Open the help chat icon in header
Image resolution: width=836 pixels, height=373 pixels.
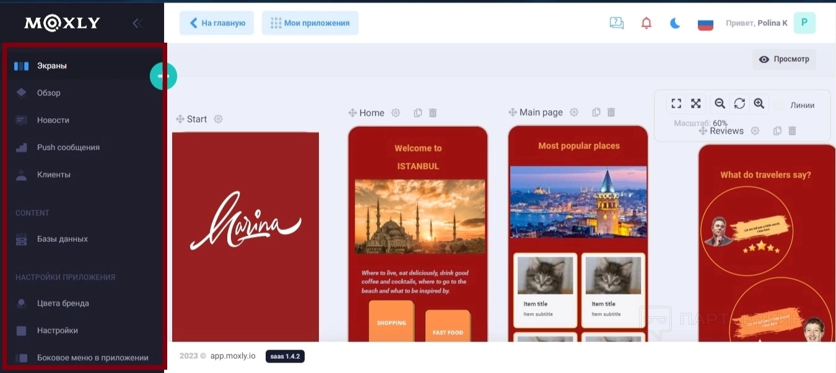617,24
